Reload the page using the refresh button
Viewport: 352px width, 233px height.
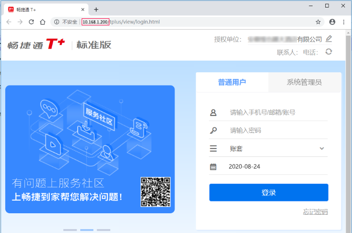click(31, 22)
